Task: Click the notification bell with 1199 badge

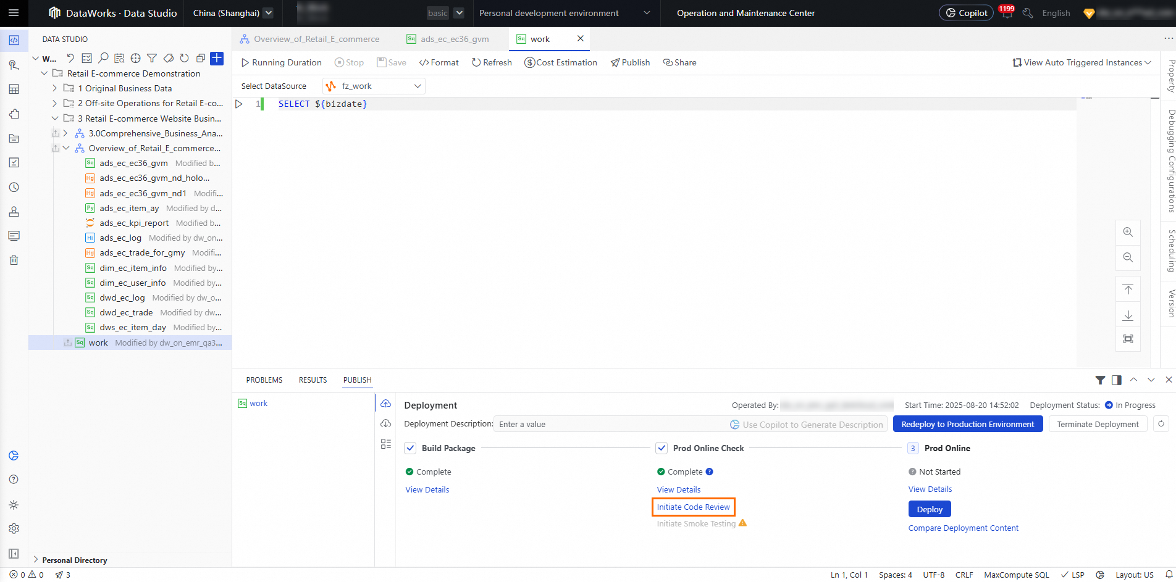Action: click(x=1007, y=13)
